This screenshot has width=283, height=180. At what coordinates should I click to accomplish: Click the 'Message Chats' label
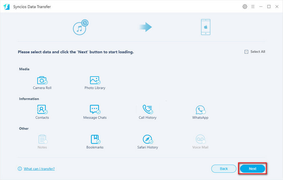pos(95,118)
